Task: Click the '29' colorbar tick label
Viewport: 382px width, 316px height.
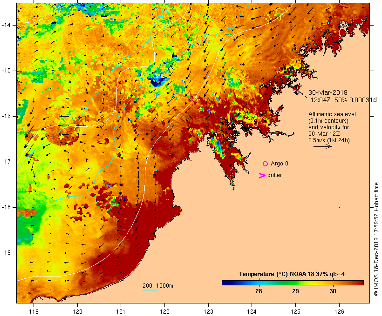Action: pos(295,291)
